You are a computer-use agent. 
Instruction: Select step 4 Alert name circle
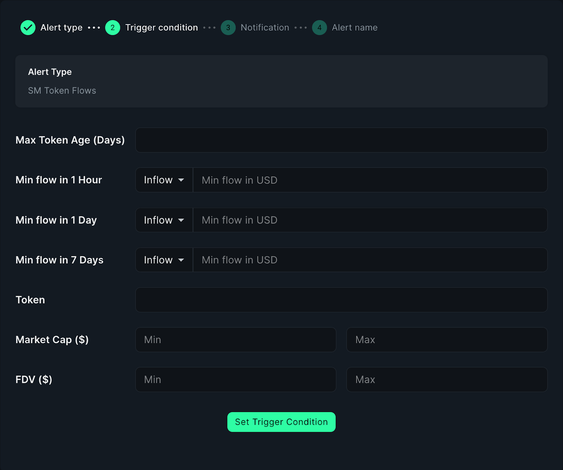[x=320, y=28]
